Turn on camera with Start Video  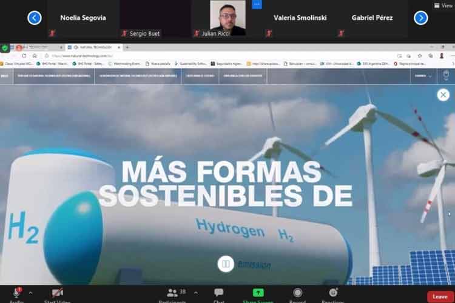(58, 294)
